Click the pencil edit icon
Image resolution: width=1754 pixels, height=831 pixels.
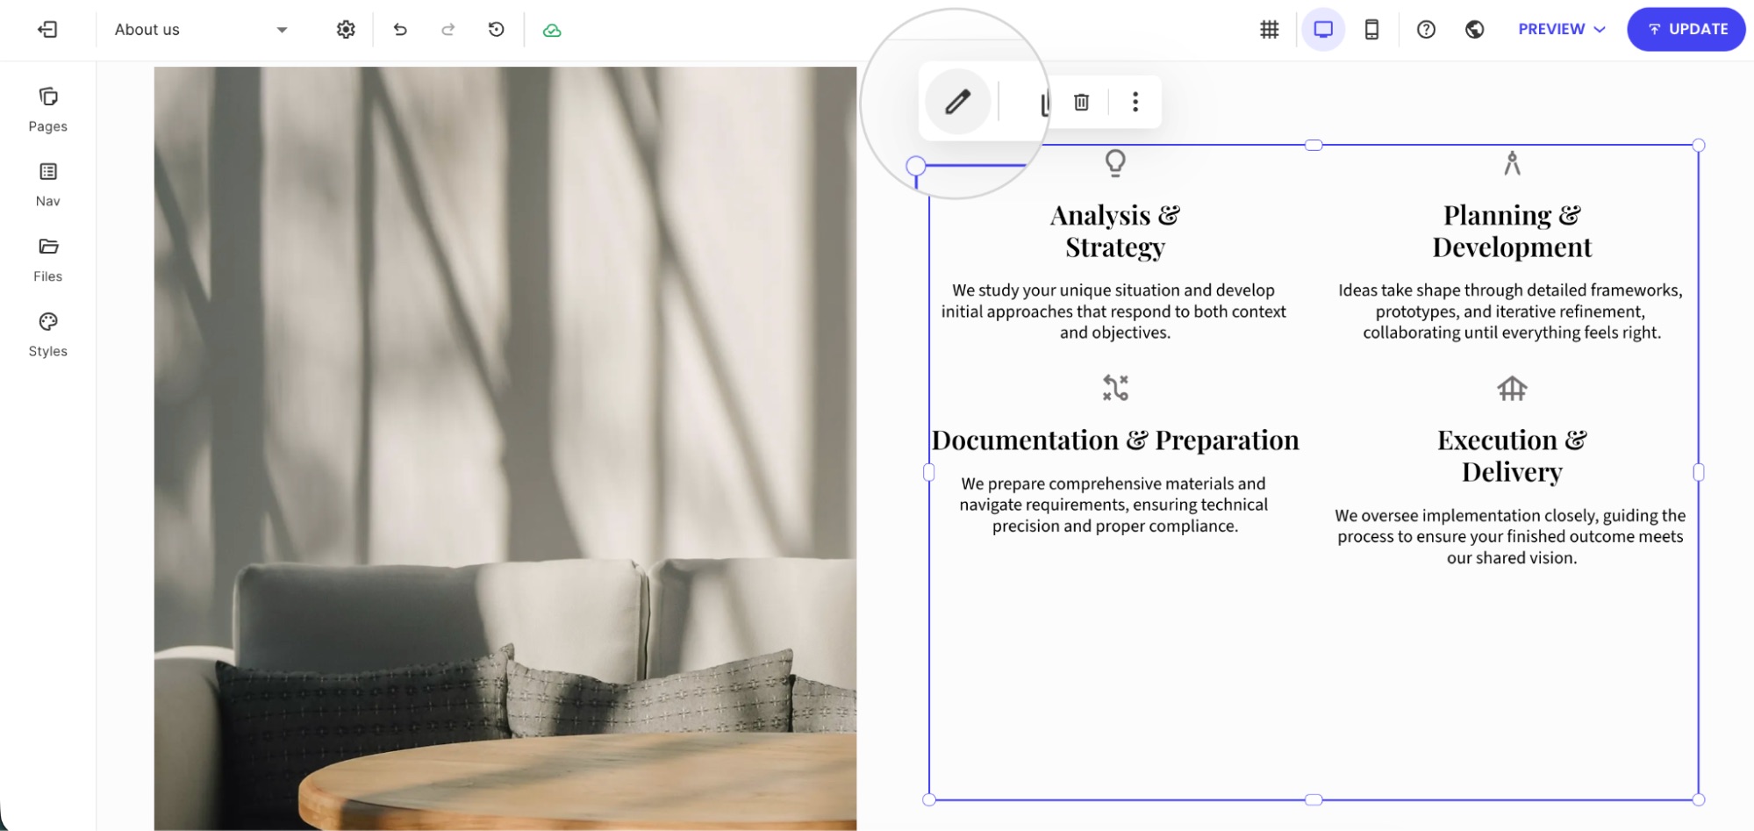tap(958, 102)
